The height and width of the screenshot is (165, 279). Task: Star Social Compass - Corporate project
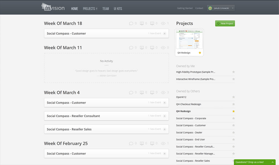[x=233, y=118]
